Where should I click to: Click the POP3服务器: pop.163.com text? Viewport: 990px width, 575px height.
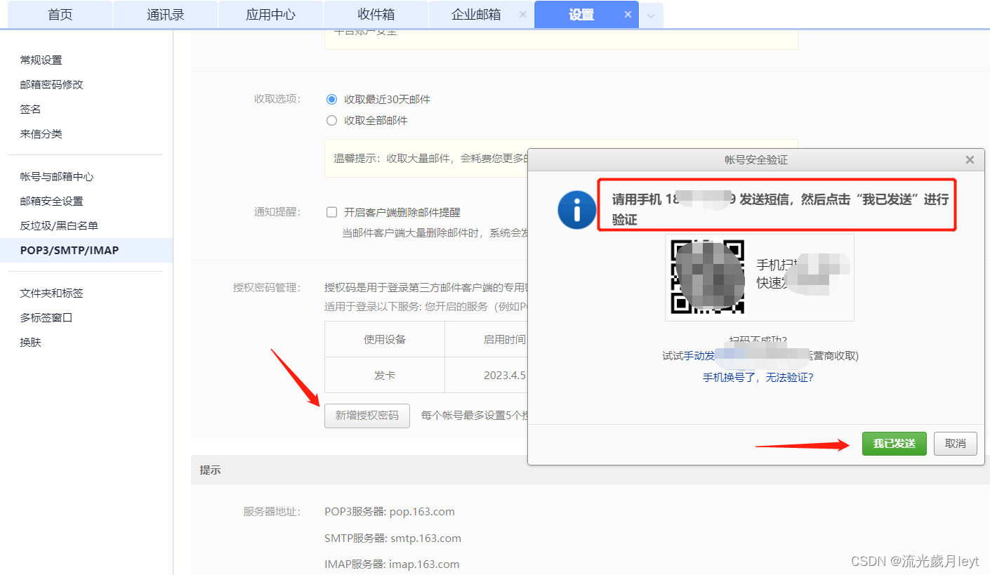click(x=390, y=512)
